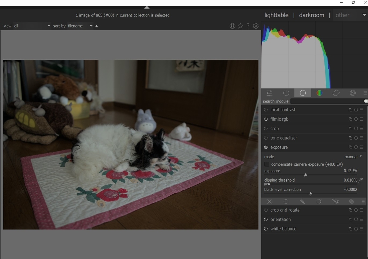Select drawn and parametric mask icon
Screen dimensions: 368x259
pos(335,201)
